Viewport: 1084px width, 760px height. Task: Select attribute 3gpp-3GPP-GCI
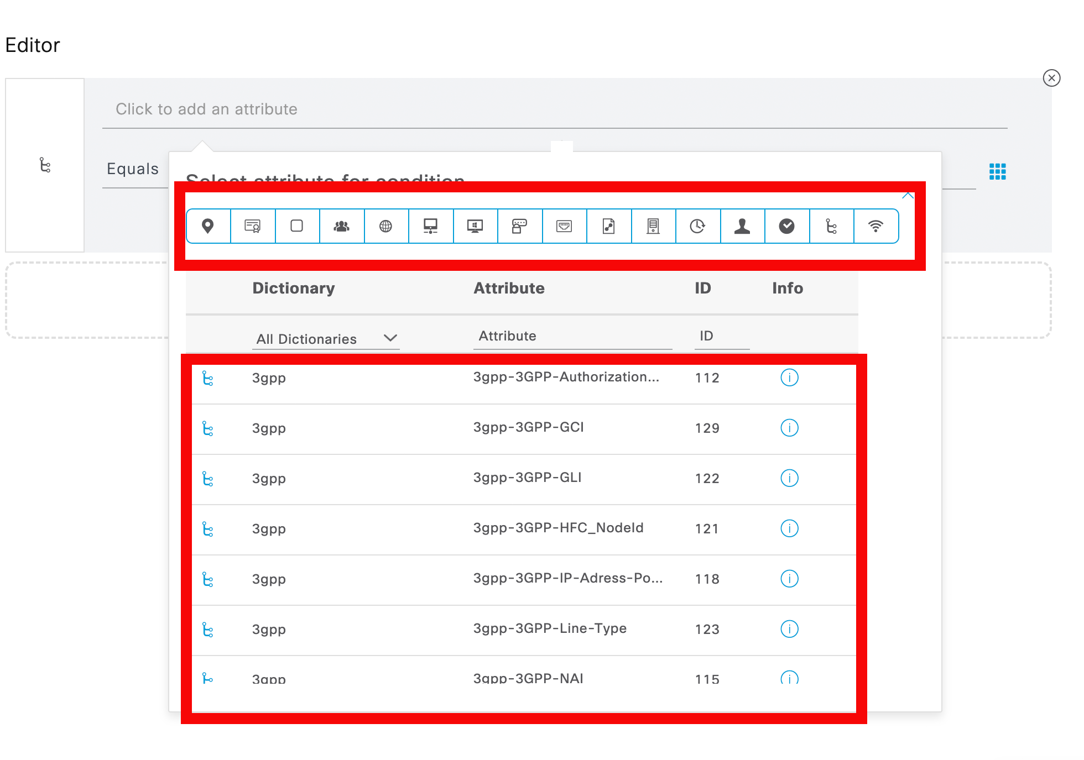[529, 428]
